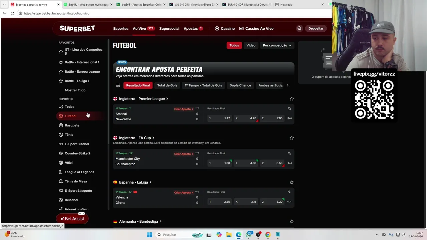This screenshot has width=427, height=240.
Task: Expand Alemanha - Bundesliga competition
Action: pos(140,221)
